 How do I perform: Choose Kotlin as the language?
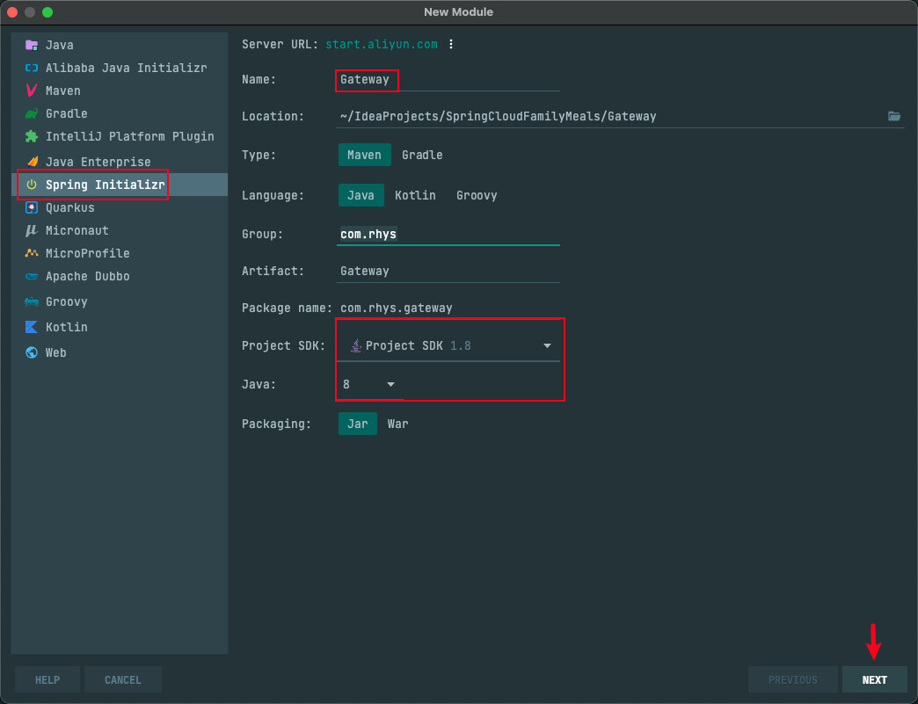pyautogui.click(x=415, y=195)
